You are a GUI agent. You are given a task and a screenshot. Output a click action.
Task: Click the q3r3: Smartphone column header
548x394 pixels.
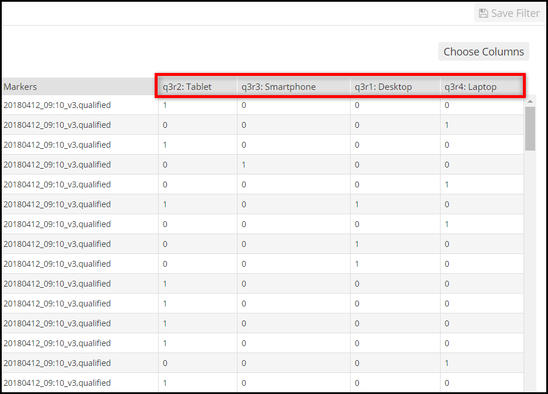click(x=294, y=87)
